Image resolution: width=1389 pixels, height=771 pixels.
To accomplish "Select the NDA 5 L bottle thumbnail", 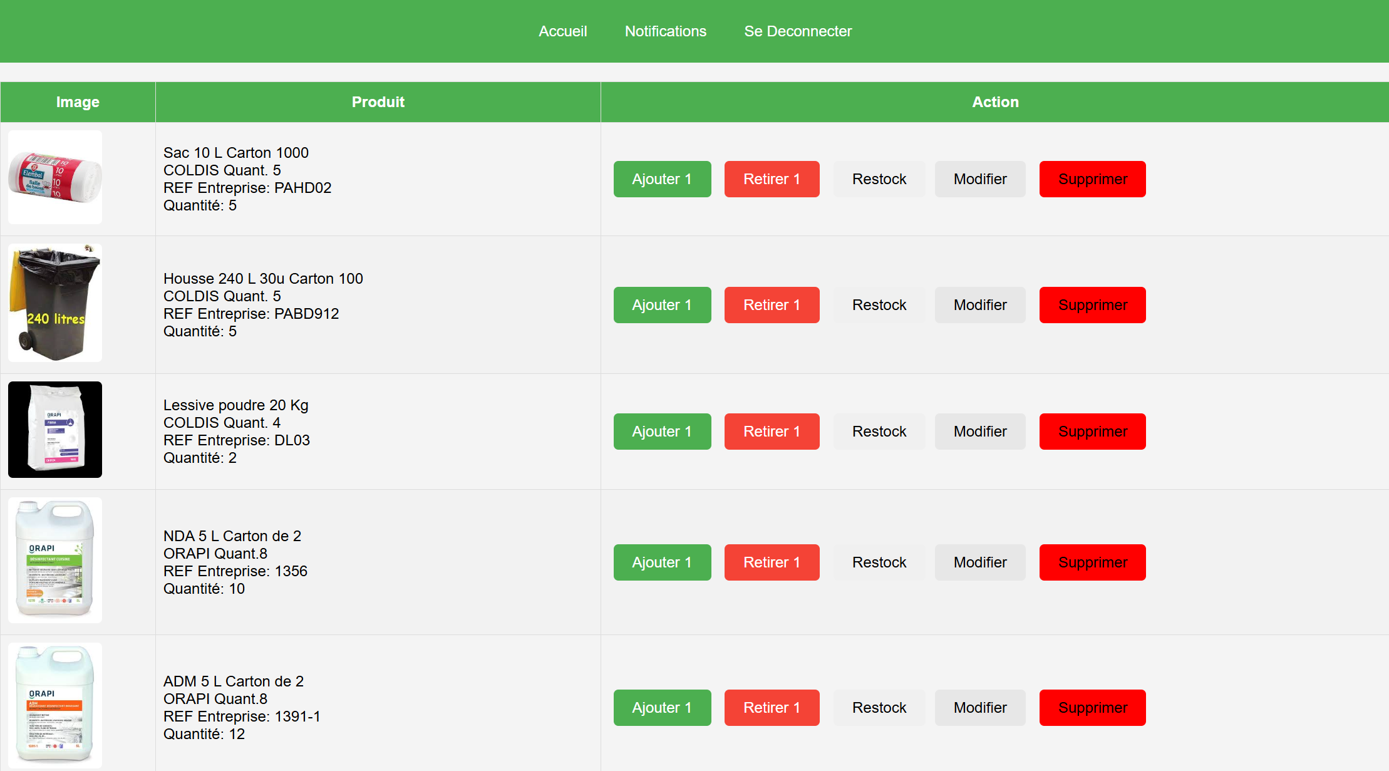I will (x=55, y=560).
